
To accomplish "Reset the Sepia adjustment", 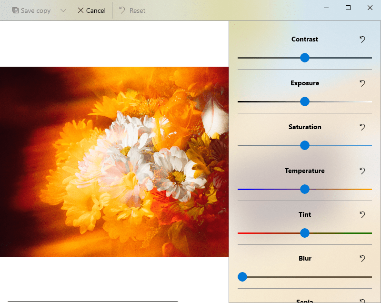I will coord(362,301).
